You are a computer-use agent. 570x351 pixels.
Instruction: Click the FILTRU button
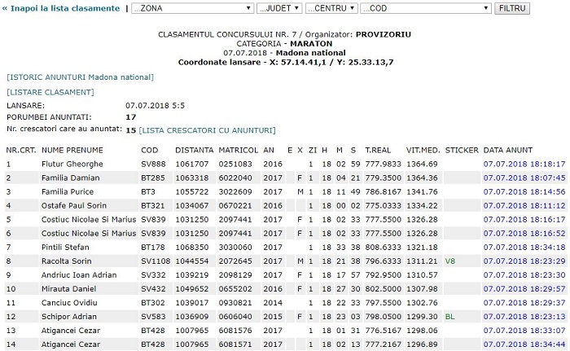click(x=512, y=8)
